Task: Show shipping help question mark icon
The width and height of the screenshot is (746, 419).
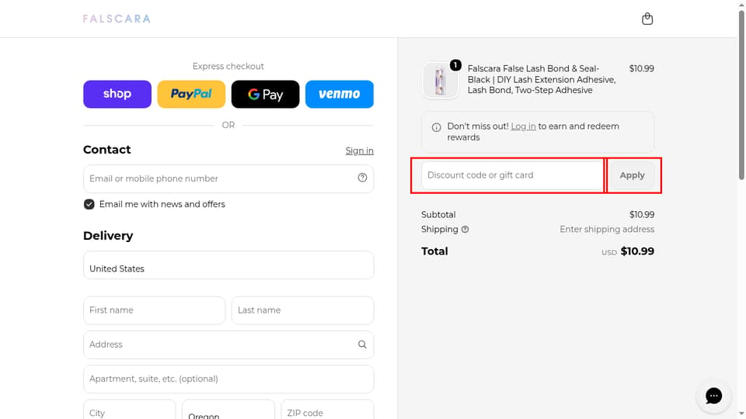Action: (465, 230)
